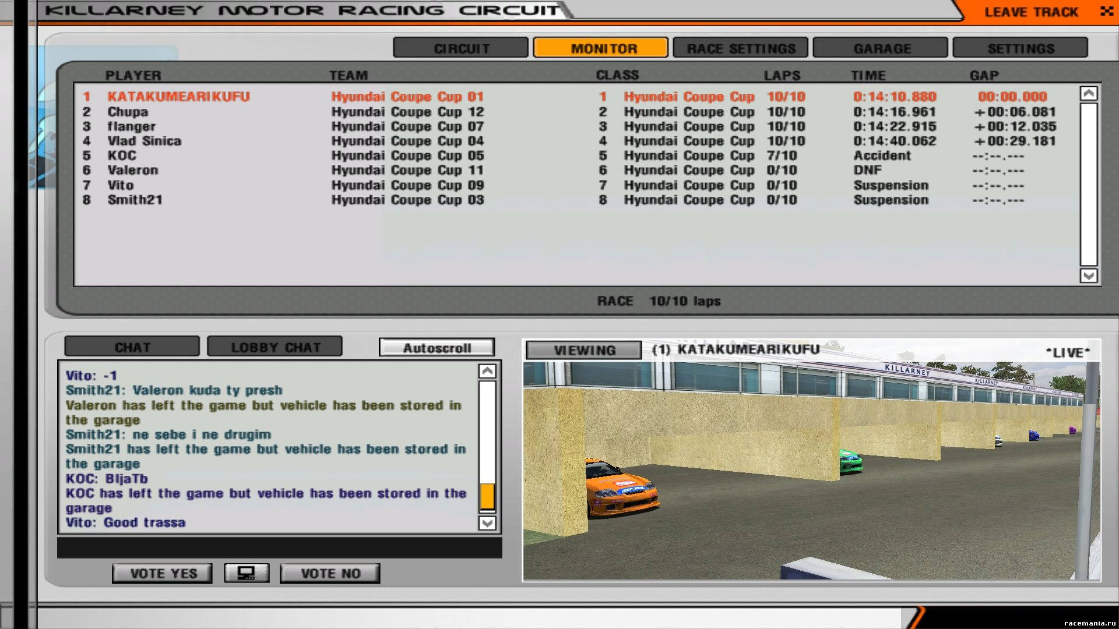The image size is (1119, 629).
Task: Open the Settings tab
Action: [1021, 48]
